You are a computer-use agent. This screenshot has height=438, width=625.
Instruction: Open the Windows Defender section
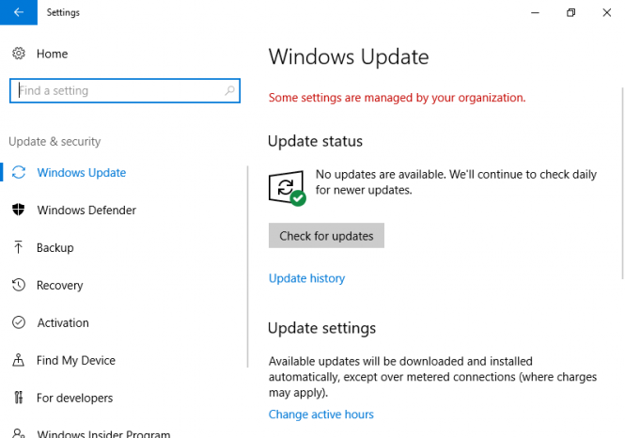pos(86,210)
